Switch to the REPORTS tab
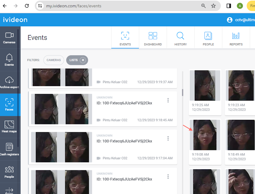The width and height of the screenshot is (255, 194). tap(236, 38)
